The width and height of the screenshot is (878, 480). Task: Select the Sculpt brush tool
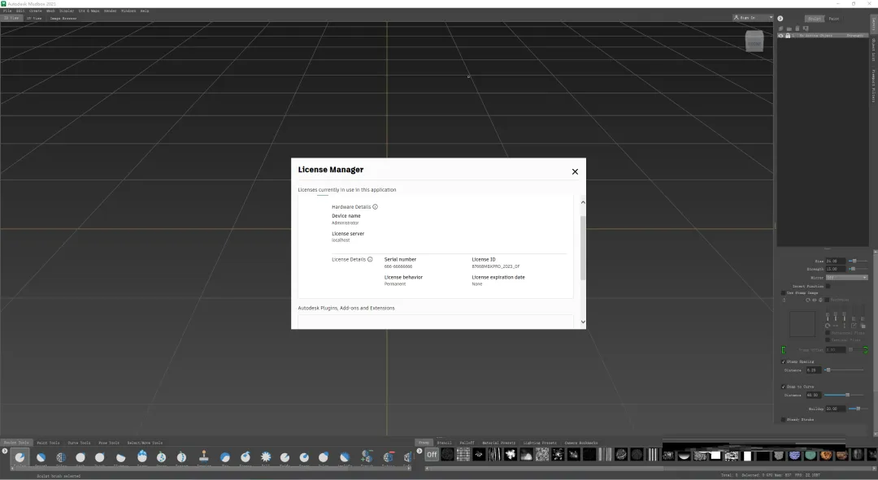point(20,457)
